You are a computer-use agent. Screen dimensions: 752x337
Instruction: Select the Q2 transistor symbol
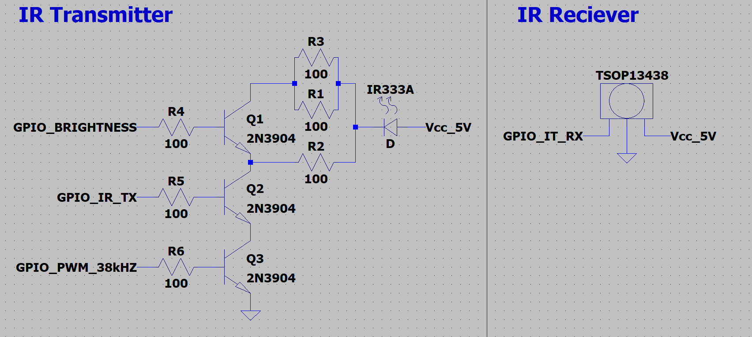(237, 197)
